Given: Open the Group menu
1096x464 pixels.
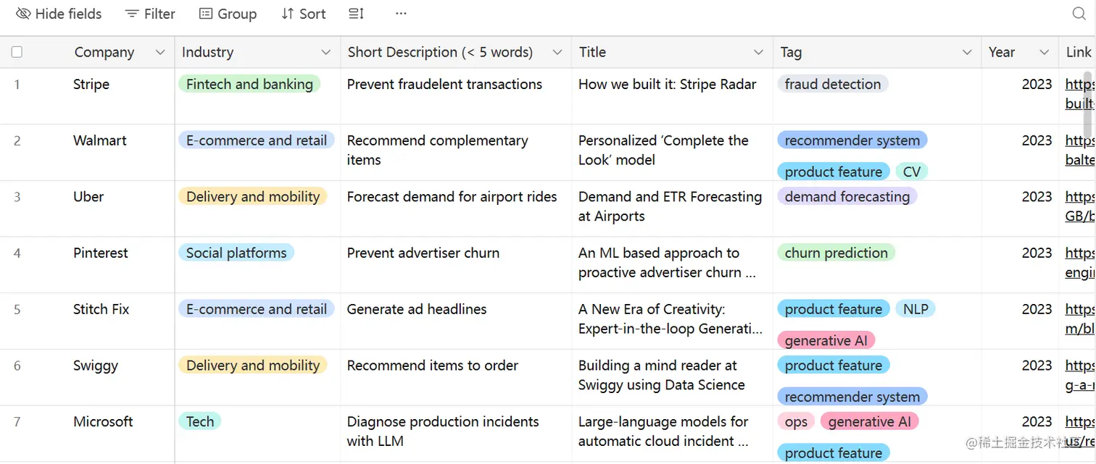Looking at the screenshot, I should [x=228, y=14].
